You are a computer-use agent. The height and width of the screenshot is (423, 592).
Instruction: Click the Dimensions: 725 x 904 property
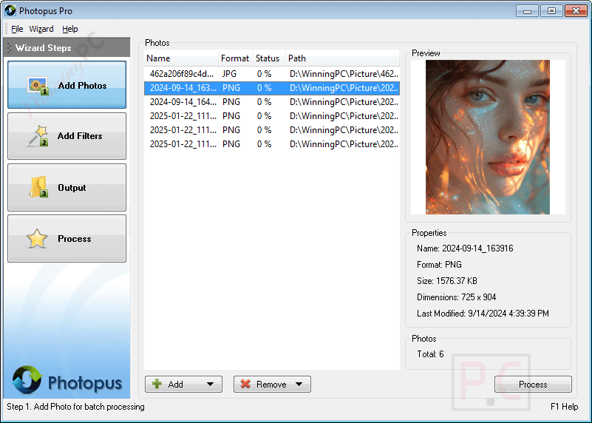[456, 297]
